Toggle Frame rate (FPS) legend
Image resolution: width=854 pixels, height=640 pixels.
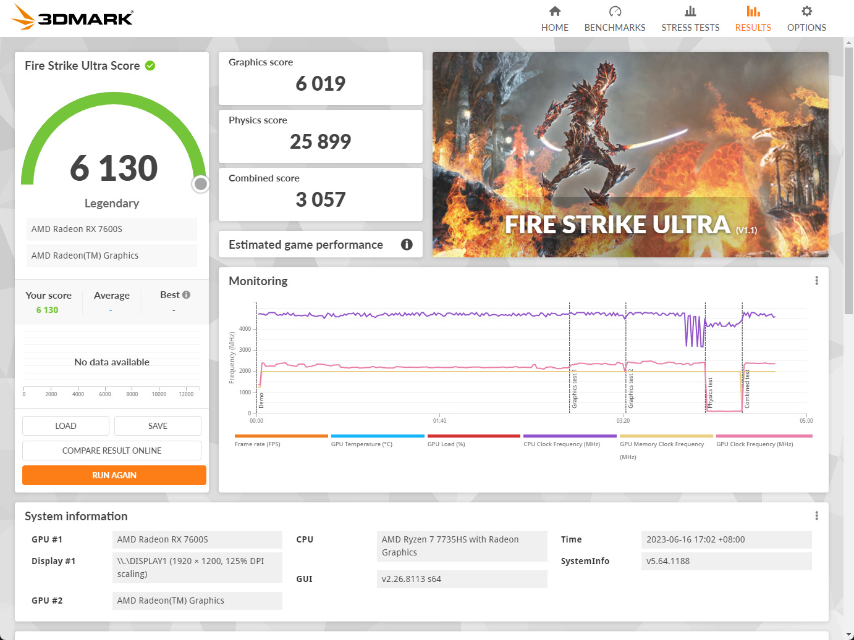(x=281, y=441)
